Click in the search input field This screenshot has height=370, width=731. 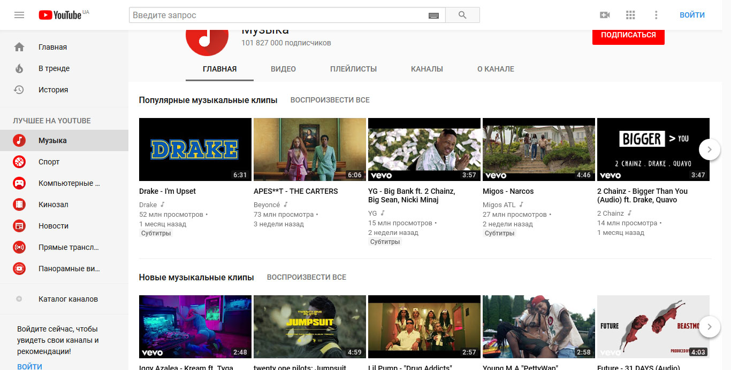point(278,15)
